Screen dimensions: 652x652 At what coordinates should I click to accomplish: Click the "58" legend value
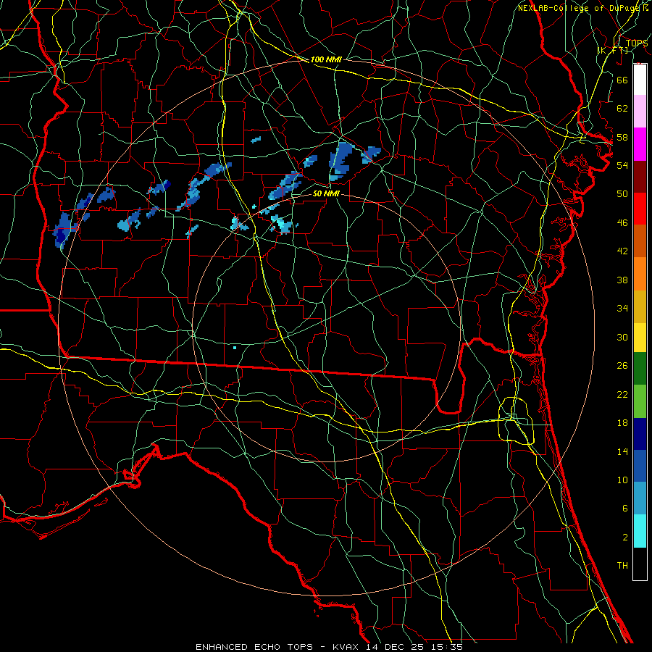coord(622,137)
